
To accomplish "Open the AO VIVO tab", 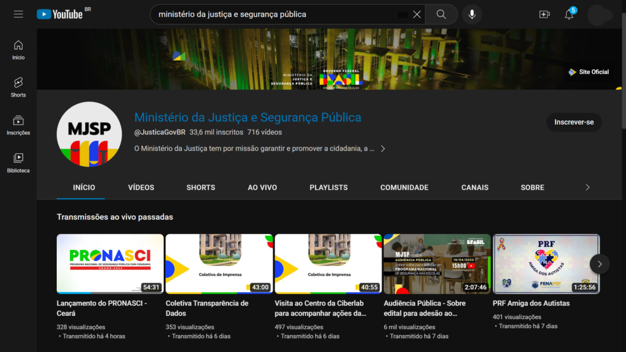I will tap(262, 188).
